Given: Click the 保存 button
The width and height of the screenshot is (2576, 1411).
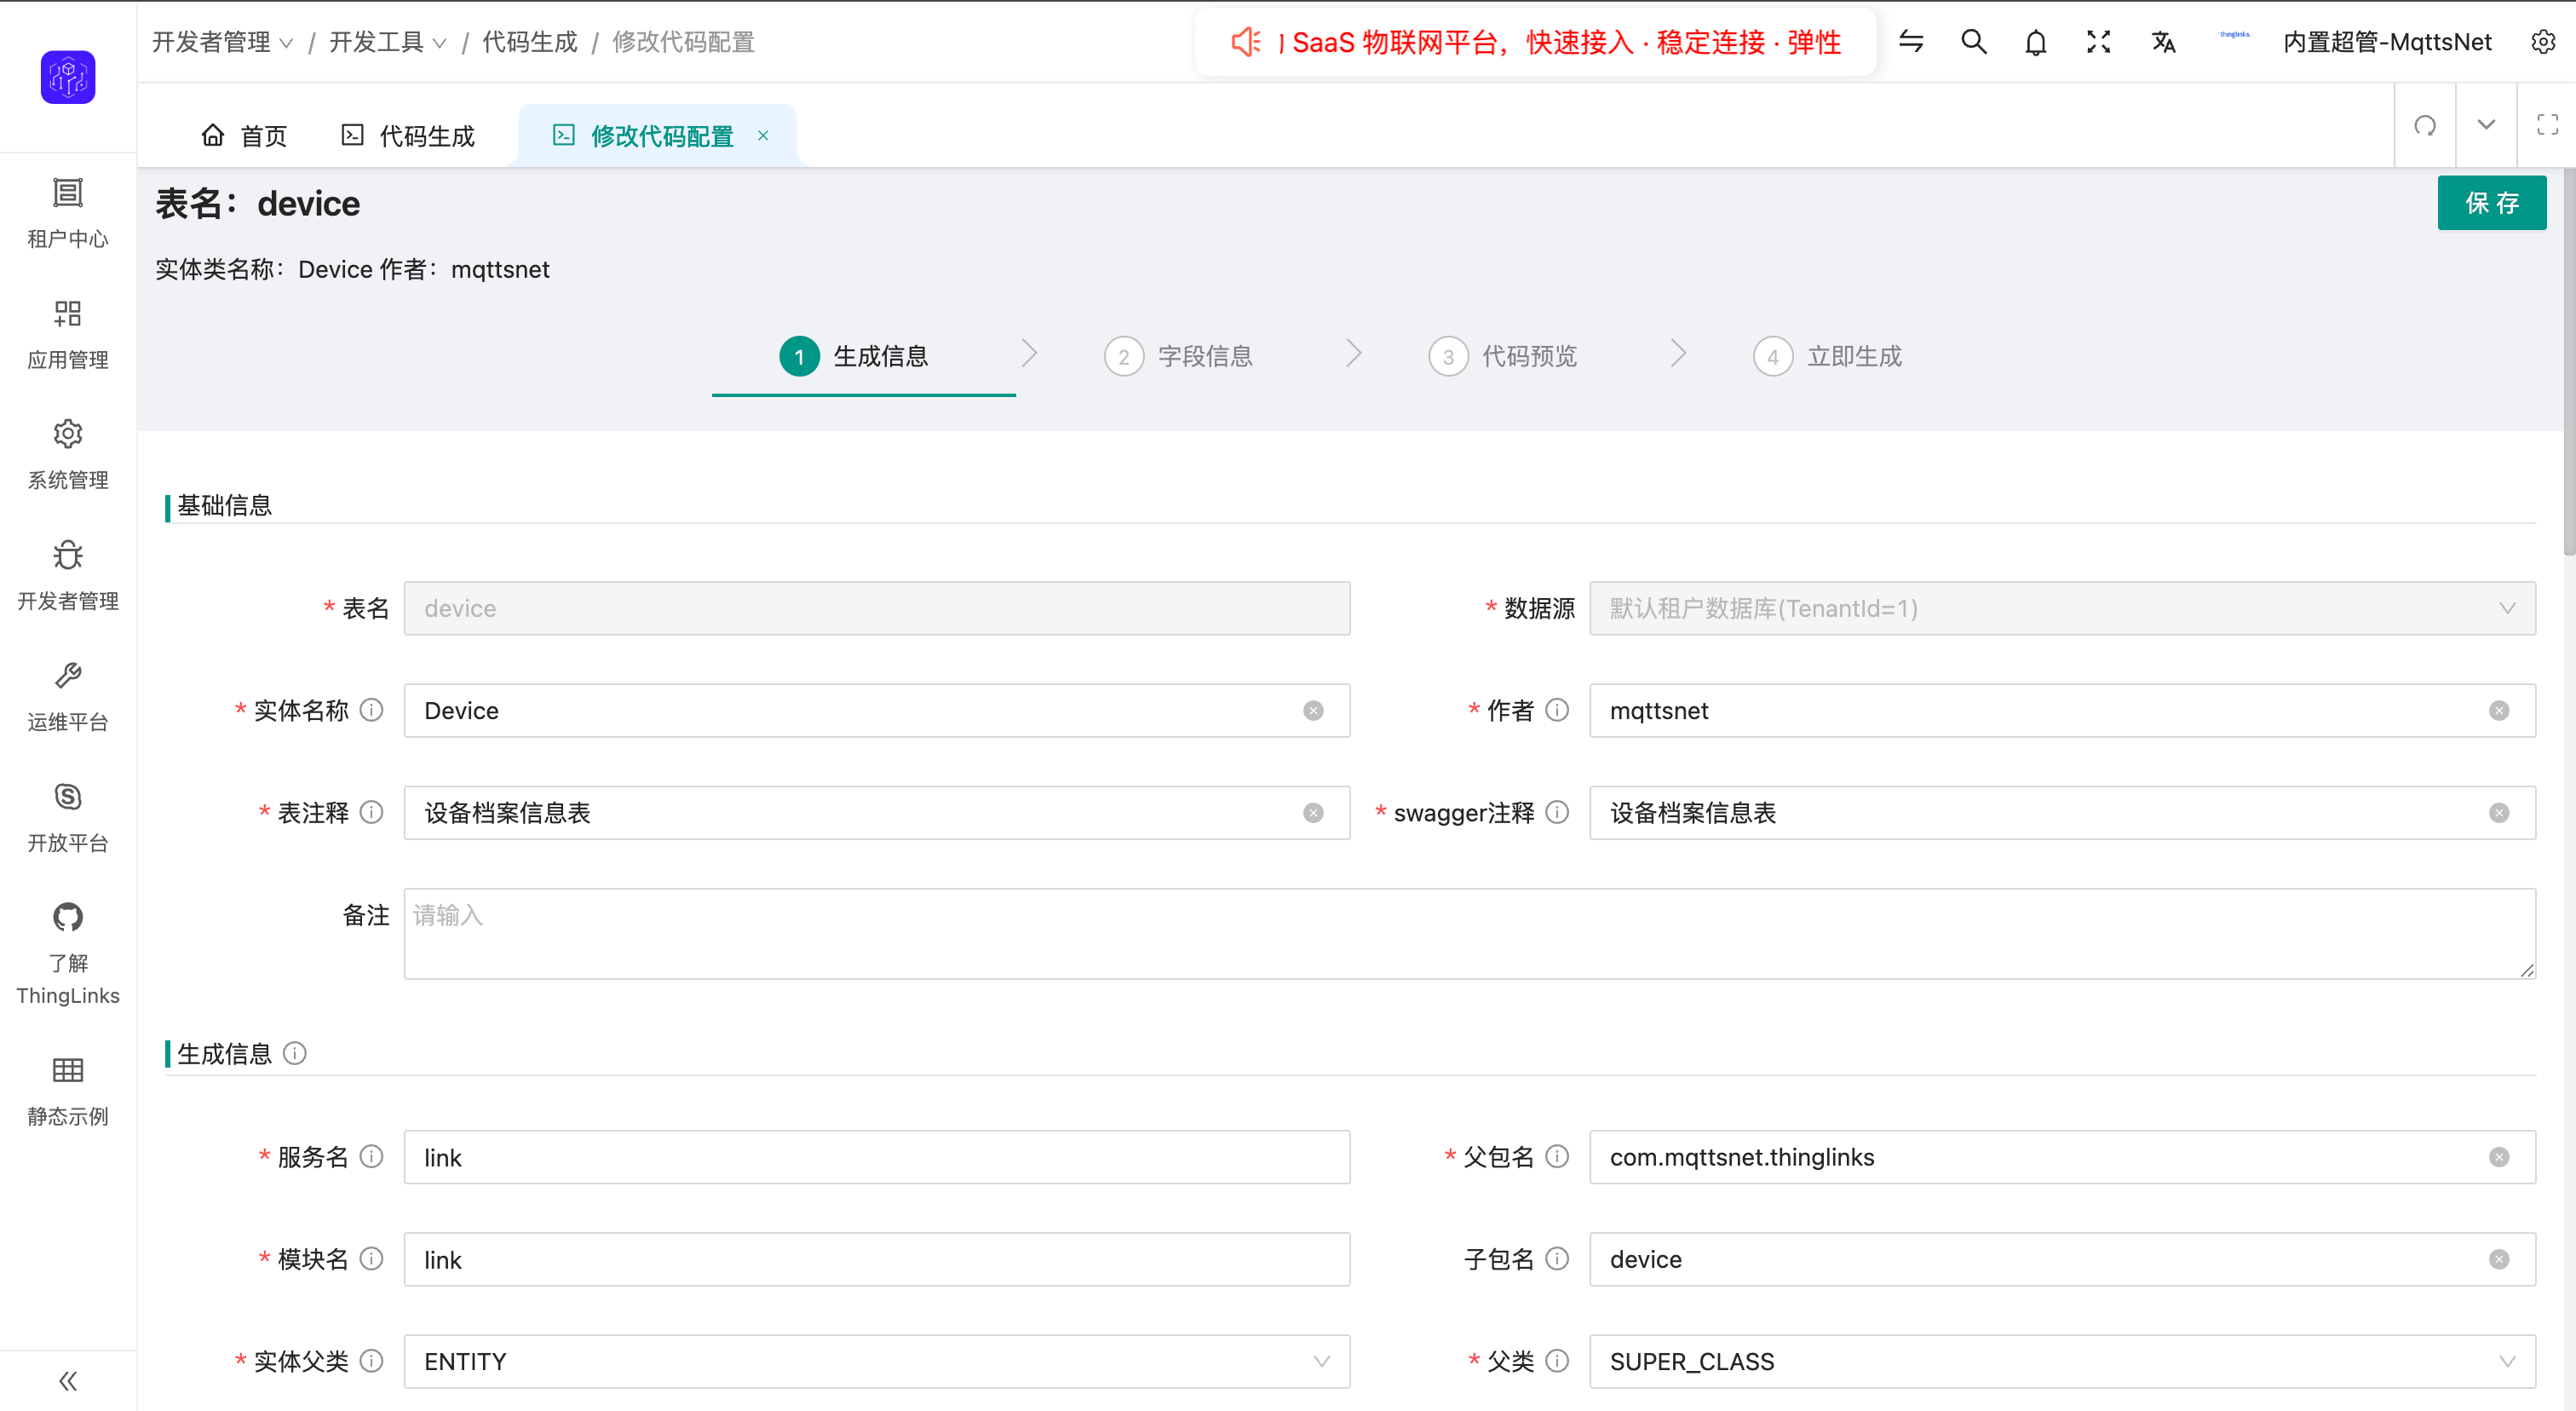Looking at the screenshot, I should coord(2491,203).
